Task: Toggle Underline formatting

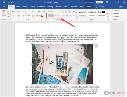Action: click(x=19, y=16)
